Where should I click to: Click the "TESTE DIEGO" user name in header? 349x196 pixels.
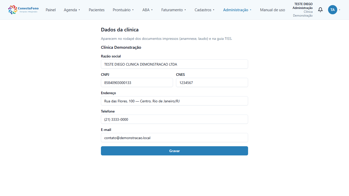[304, 4]
